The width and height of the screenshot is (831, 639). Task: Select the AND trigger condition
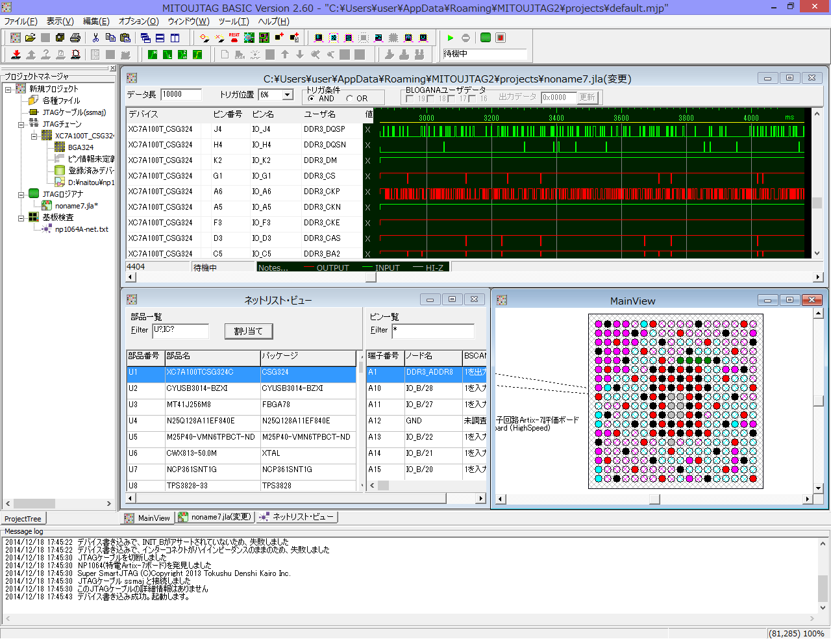point(312,99)
